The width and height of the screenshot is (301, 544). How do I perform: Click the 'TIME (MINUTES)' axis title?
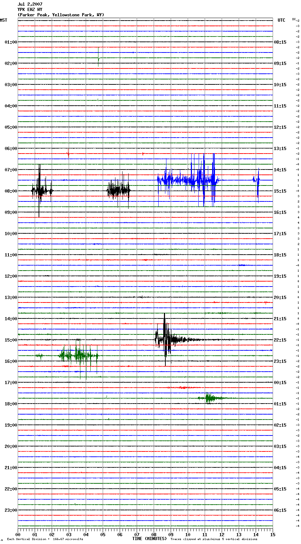(x=149, y=539)
